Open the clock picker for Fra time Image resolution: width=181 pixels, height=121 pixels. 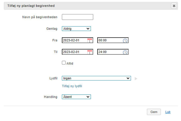(x=125, y=41)
